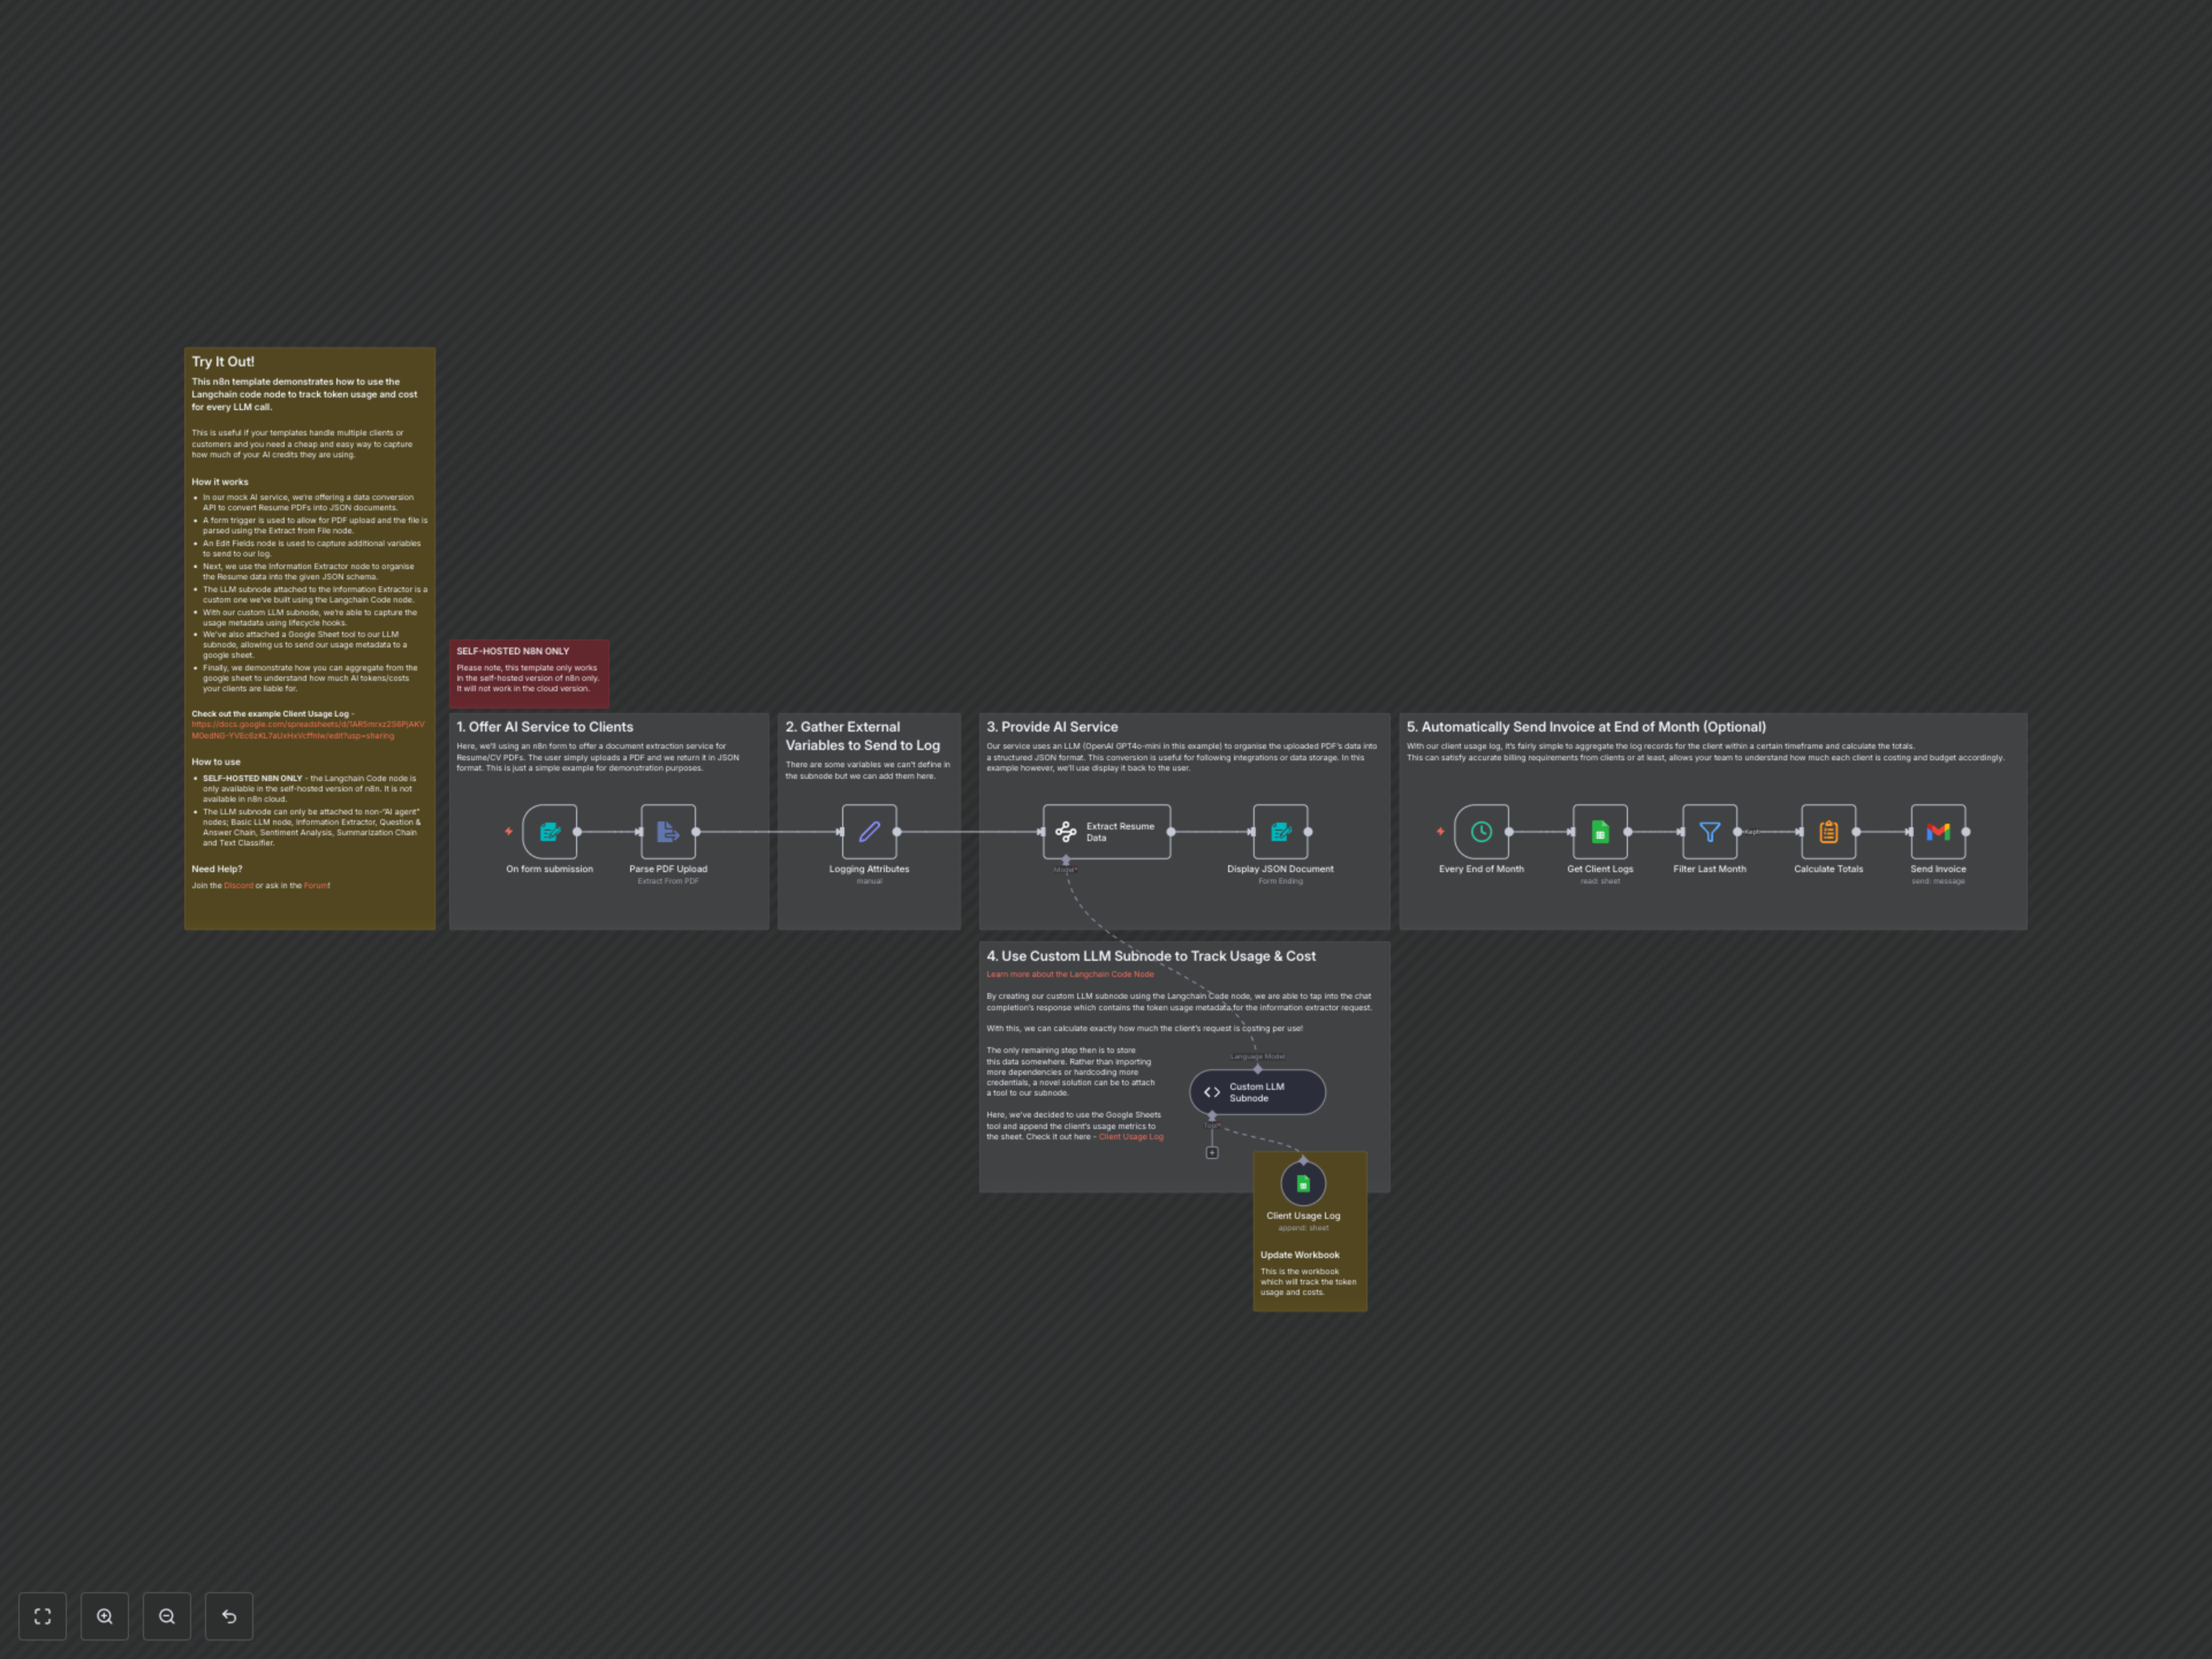Open 'Learn more about the Langchain Code Node'
Viewport: 2212px width, 1659px height.
pos(1070,973)
